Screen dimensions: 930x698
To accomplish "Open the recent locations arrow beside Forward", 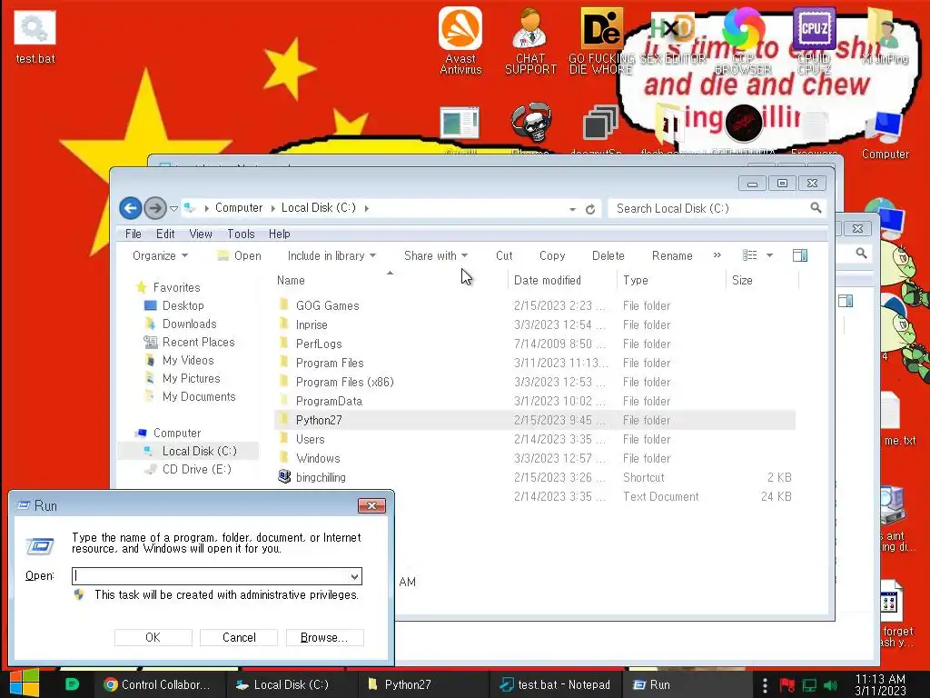I will tap(173, 208).
